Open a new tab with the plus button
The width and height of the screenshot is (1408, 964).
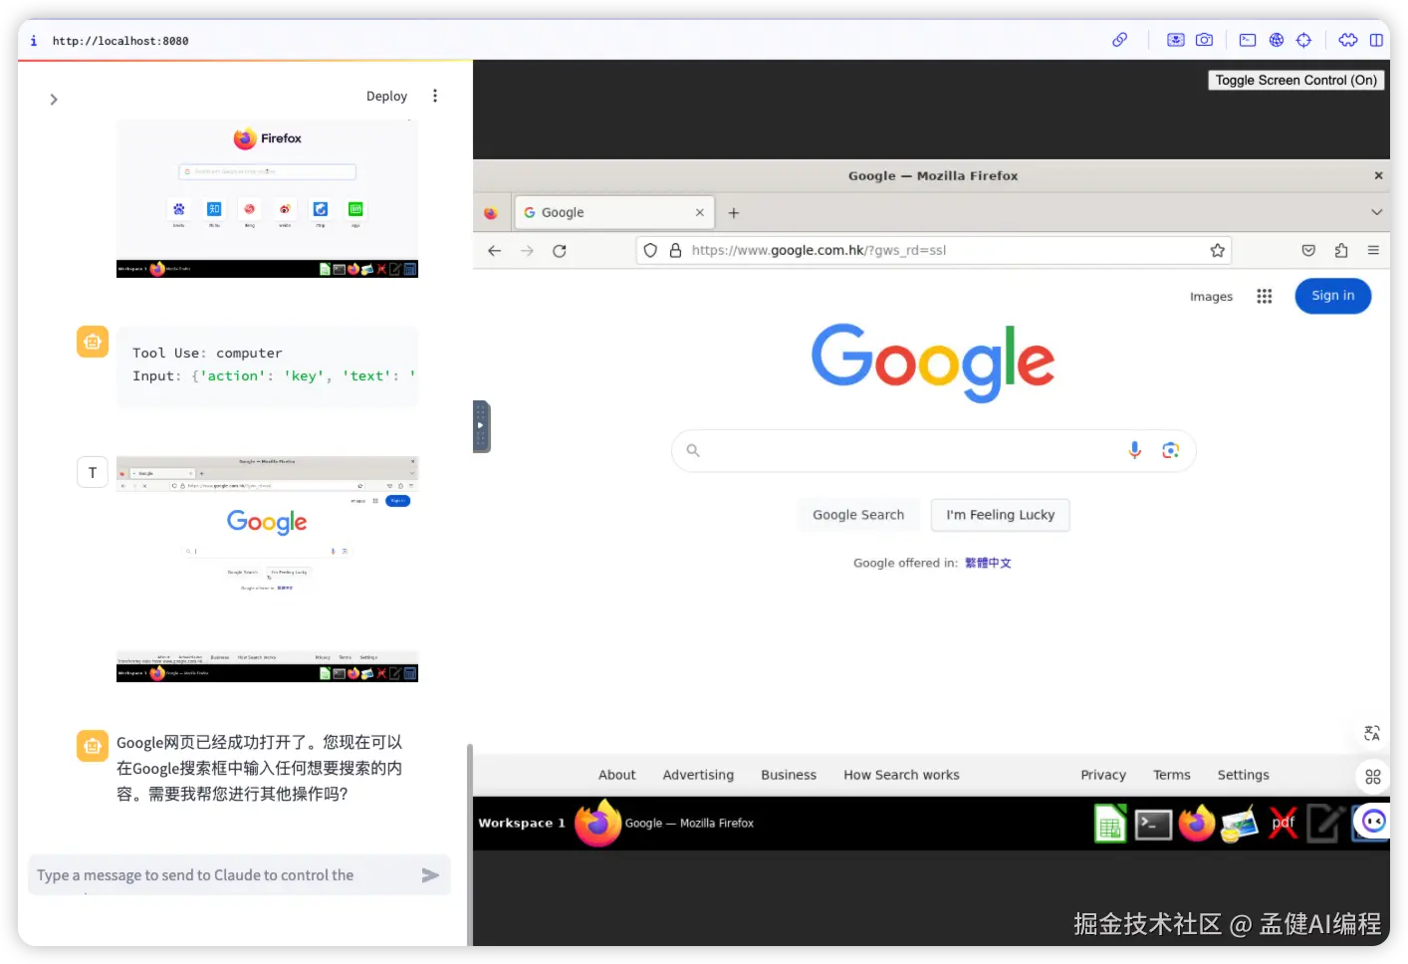tap(734, 213)
